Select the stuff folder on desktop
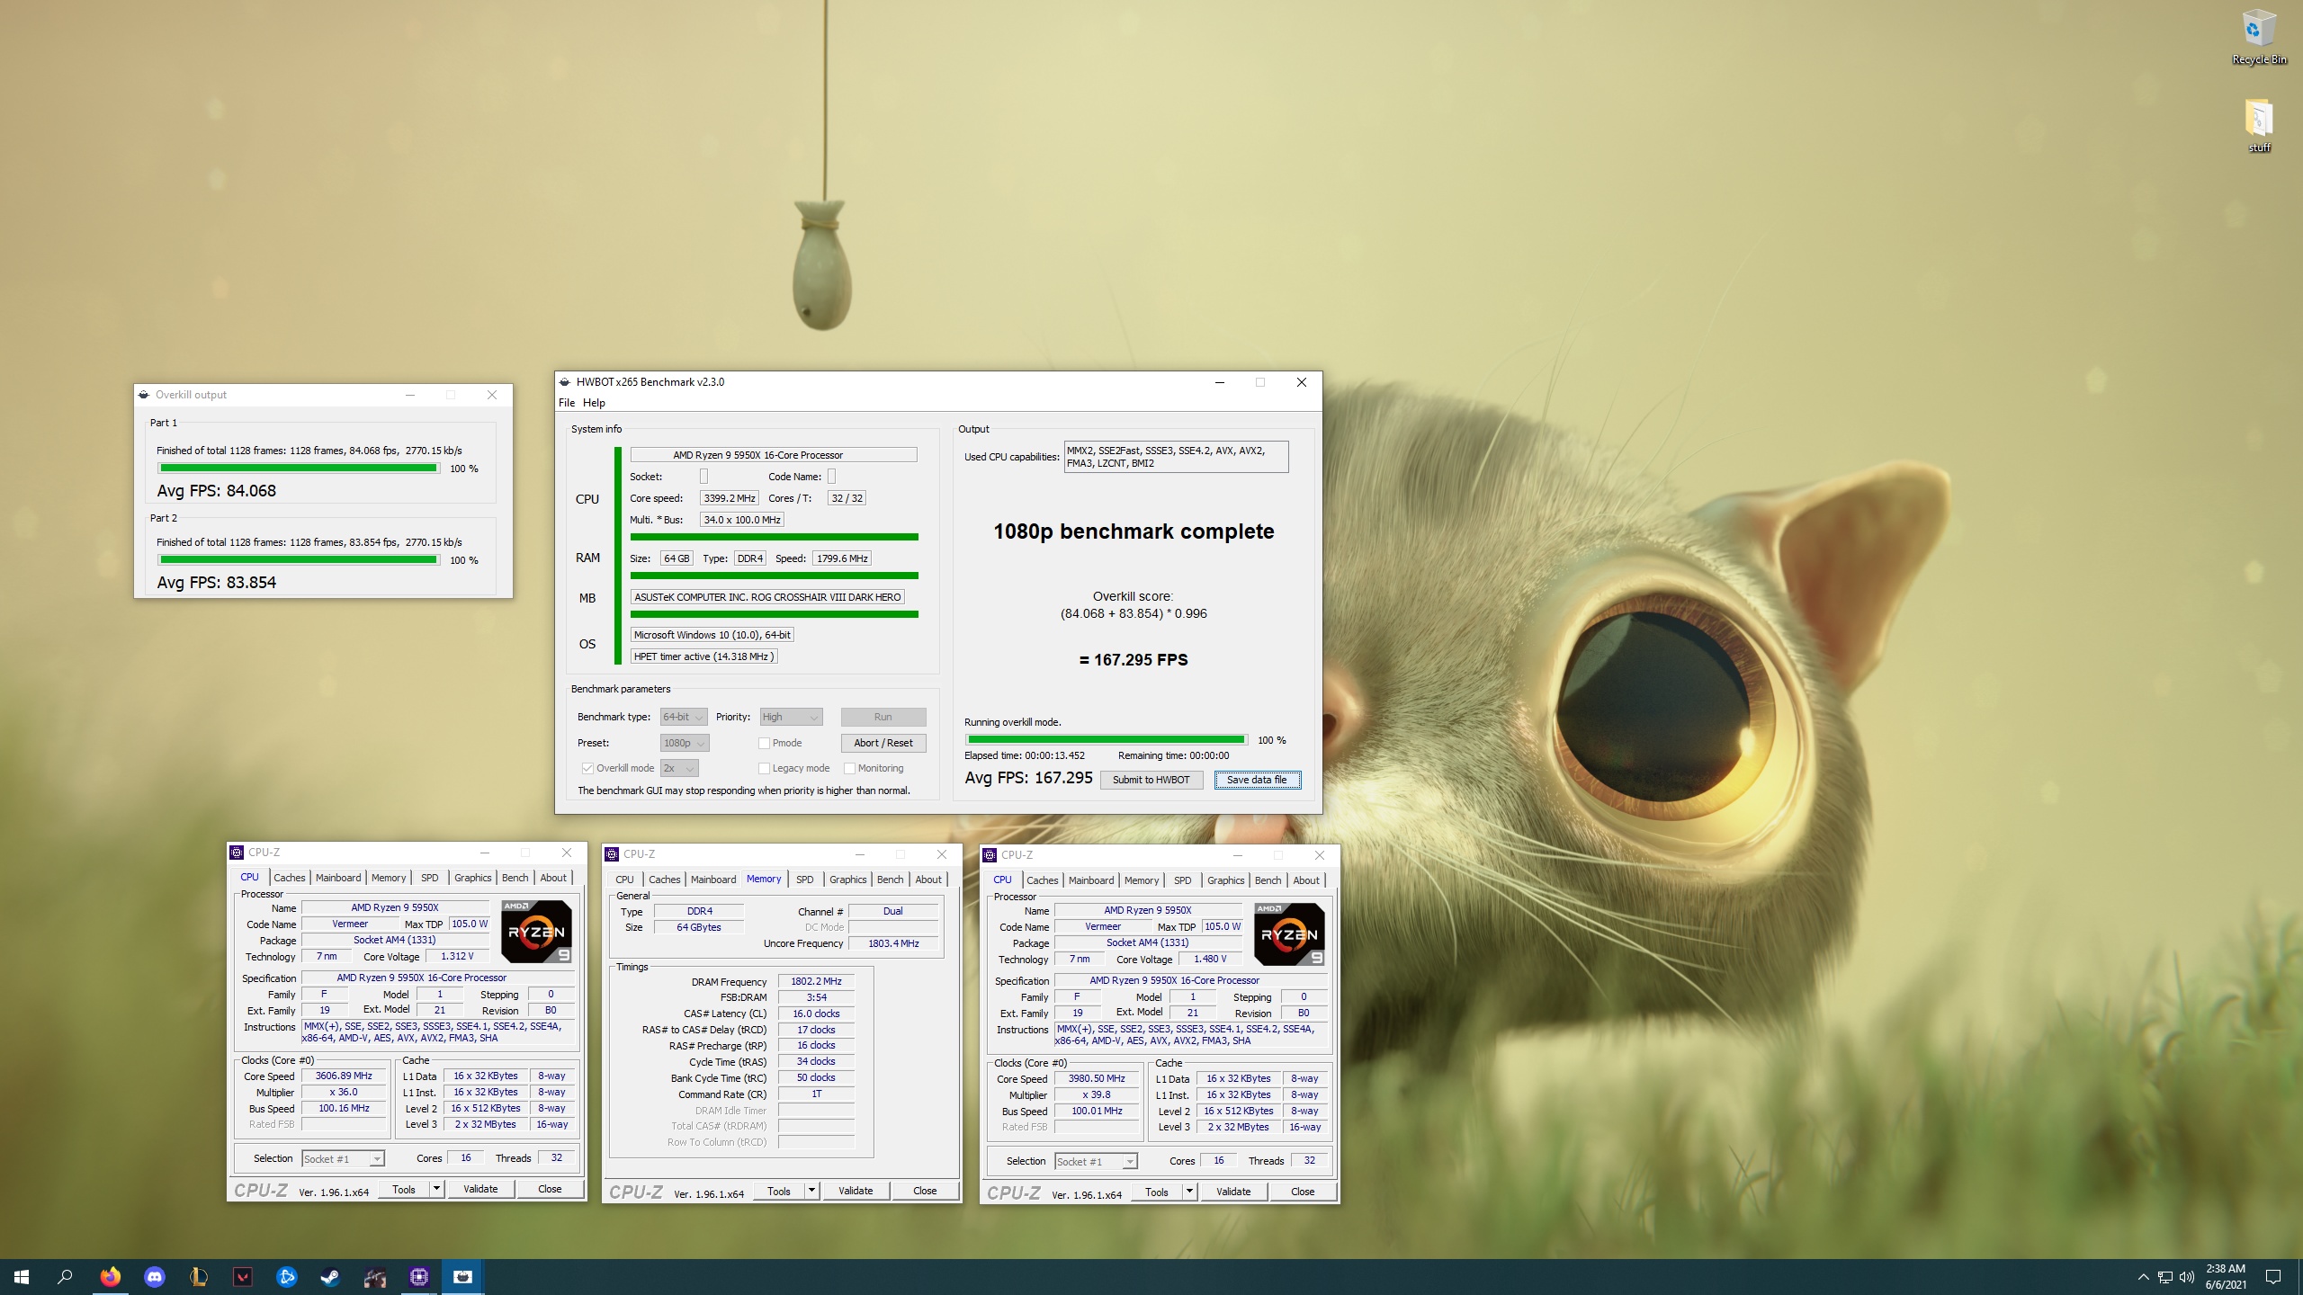This screenshot has width=2303, height=1295. coord(2259,126)
